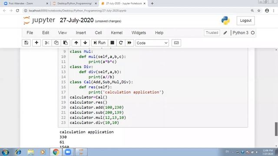The width and height of the screenshot is (278, 156).
Task: Open the browser zoom magnifier icon
Action: (252, 10)
